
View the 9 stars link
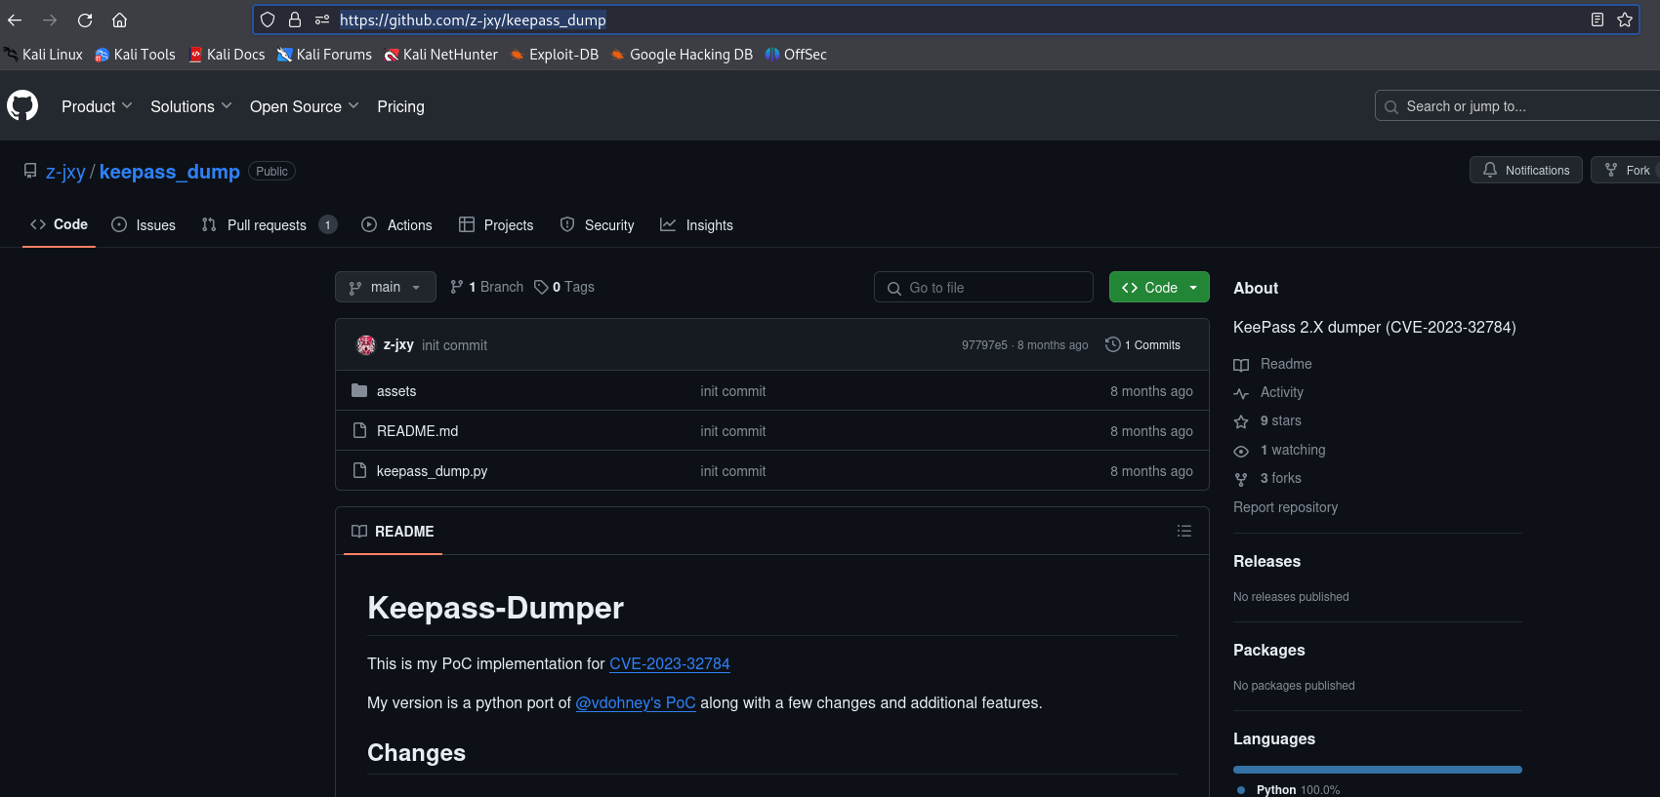pyautogui.click(x=1267, y=420)
